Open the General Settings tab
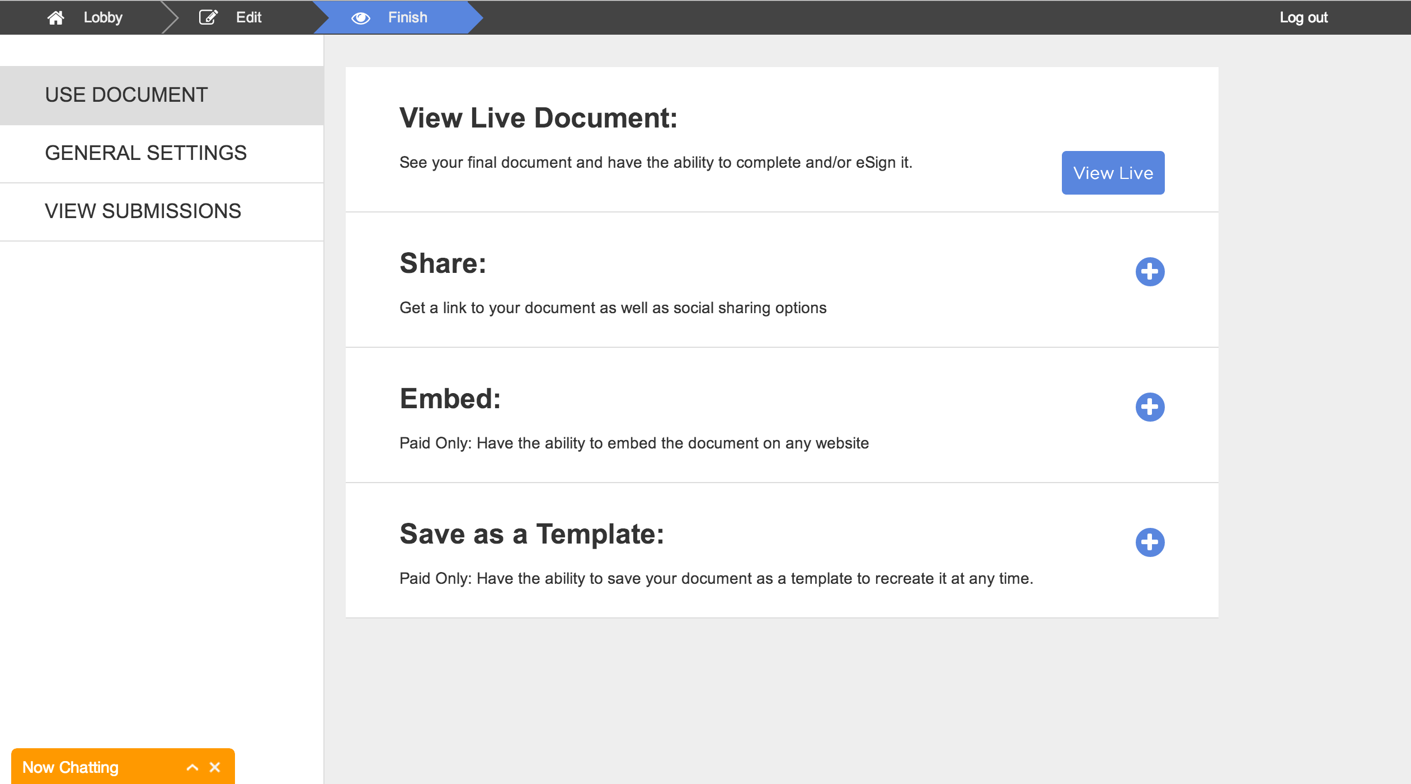This screenshot has height=784, width=1411. [x=145, y=153]
